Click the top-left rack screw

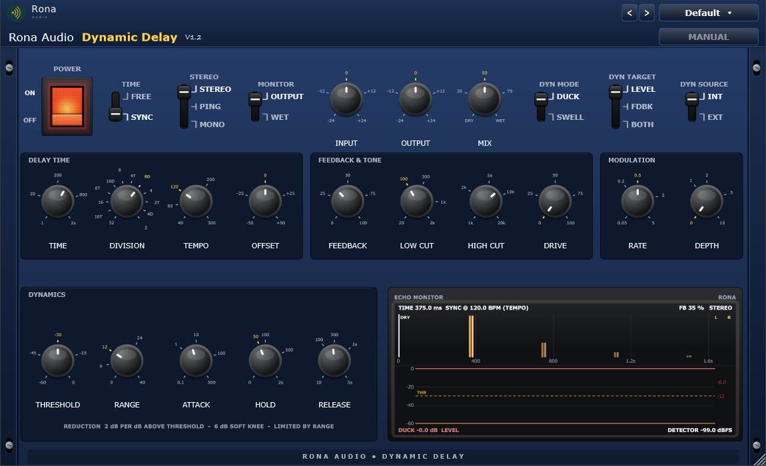point(9,68)
